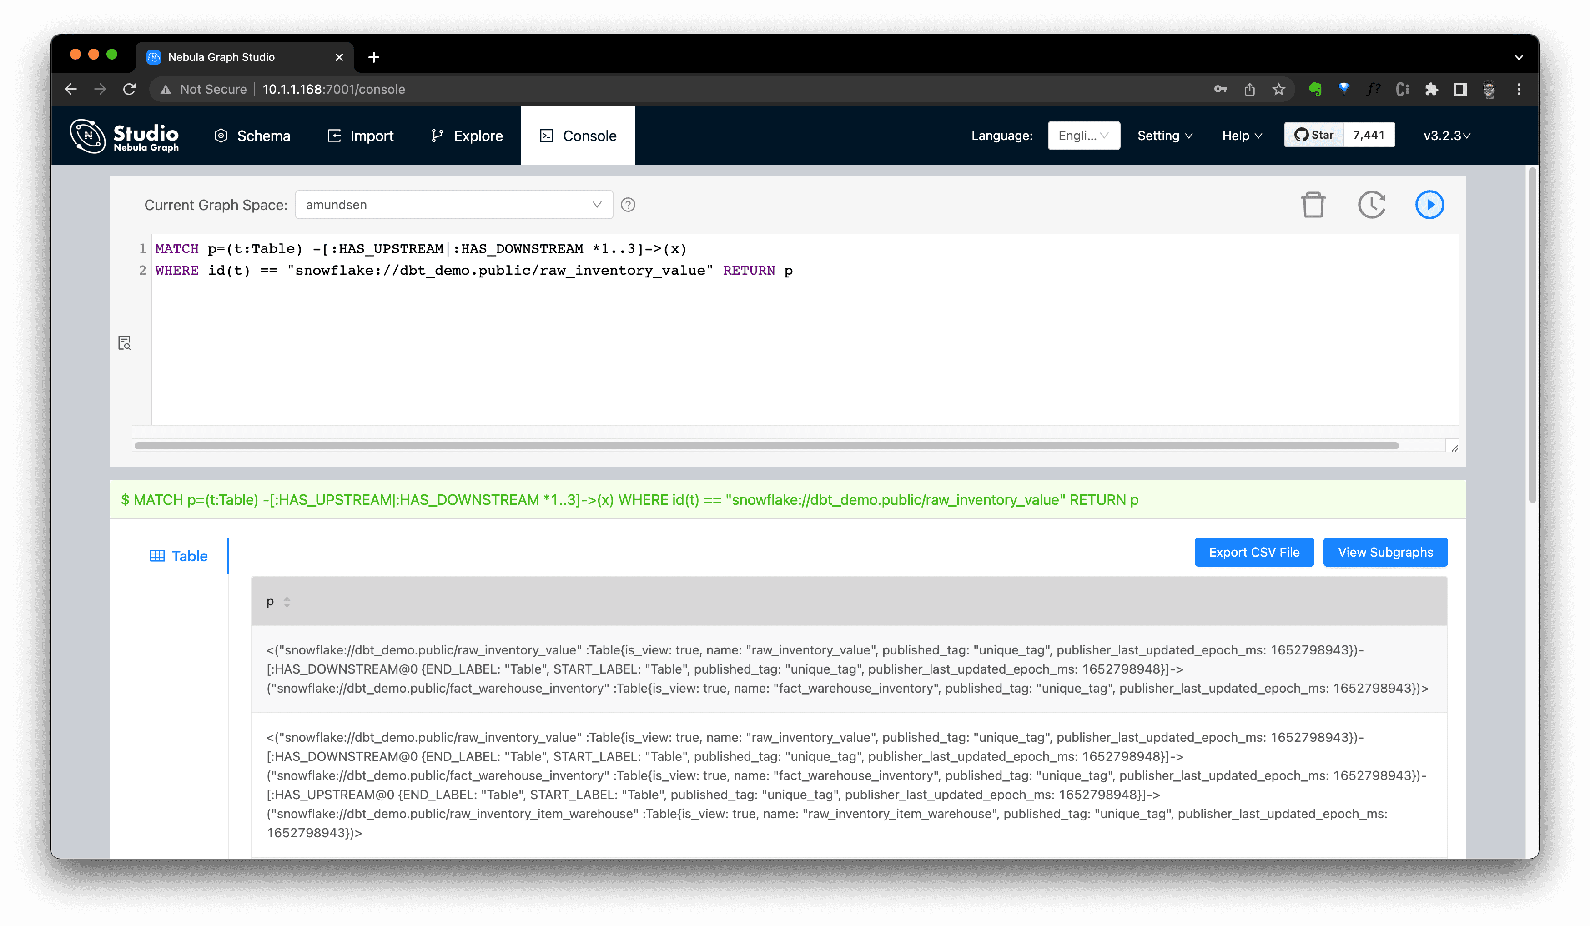Click the View Subgraphs button
This screenshot has width=1590, height=926.
pyautogui.click(x=1385, y=553)
